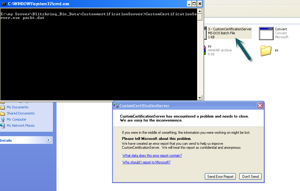Select the Convert application icon
Viewport: 300px width, 191px height.
(266, 33)
